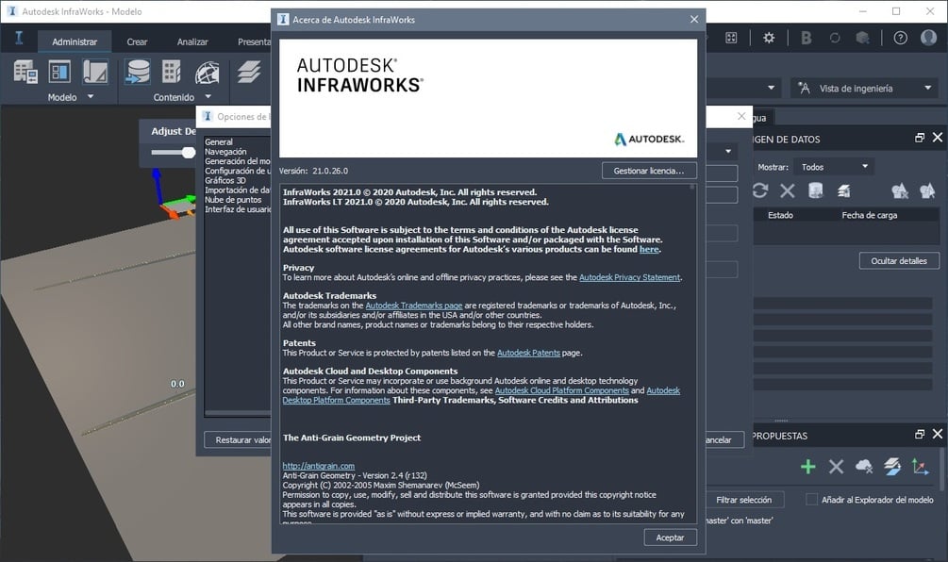The width and height of the screenshot is (948, 562).
Task: Click the Estado column header
Action: pyautogui.click(x=780, y=215)
